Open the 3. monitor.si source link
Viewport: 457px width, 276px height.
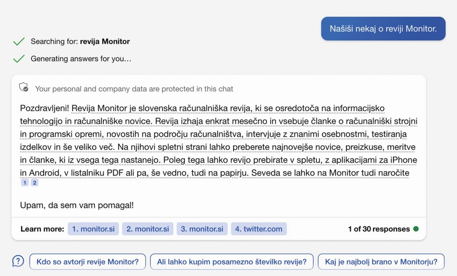tap(202, 229)
